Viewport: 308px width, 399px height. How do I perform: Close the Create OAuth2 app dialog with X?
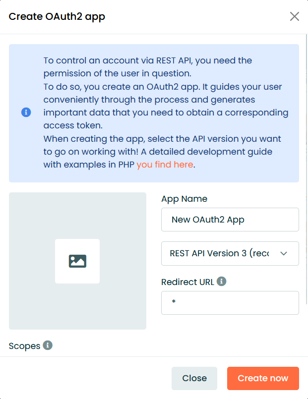tap(294, 16)
